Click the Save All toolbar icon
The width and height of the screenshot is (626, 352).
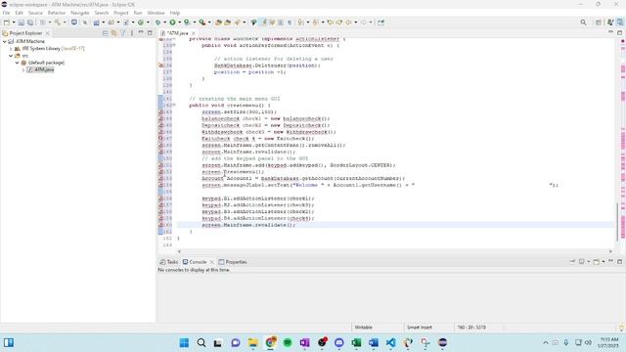pyautogui.click(x=30, y=22)
